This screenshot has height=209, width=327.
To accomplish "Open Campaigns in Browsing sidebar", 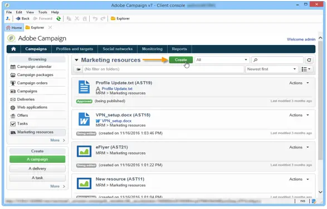I will point(37,91).
